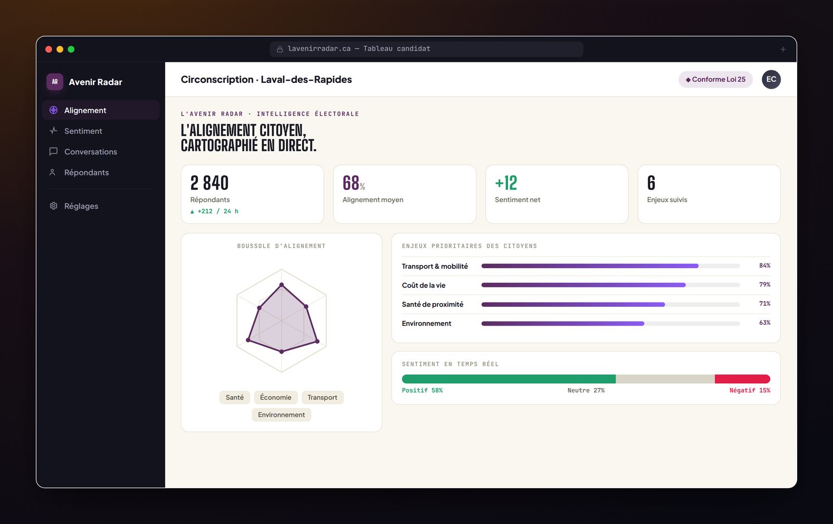Open the EC user avatar
833x524 pixels.
click(x=771, y=79)
